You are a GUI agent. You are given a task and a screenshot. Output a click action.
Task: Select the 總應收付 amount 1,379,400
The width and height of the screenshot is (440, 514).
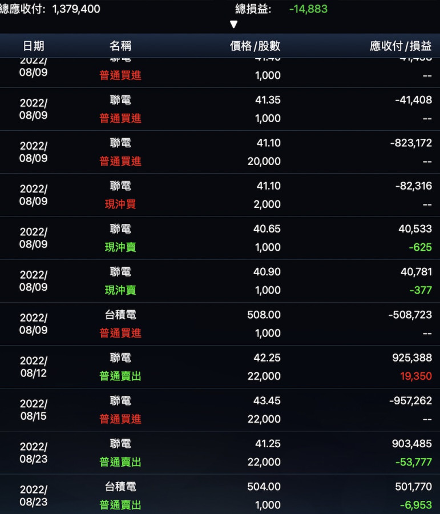point(76,9)
